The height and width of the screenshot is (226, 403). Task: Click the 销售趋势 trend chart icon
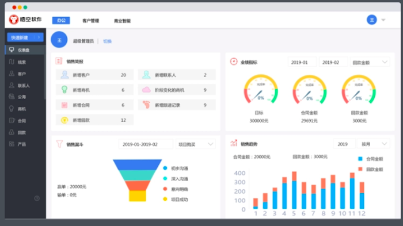click(234, 143)
